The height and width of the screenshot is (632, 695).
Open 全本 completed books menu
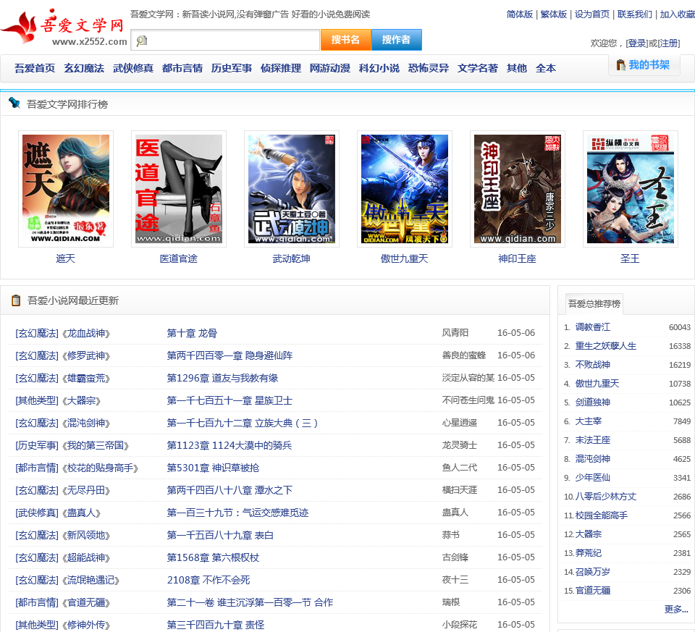[546, 68]
